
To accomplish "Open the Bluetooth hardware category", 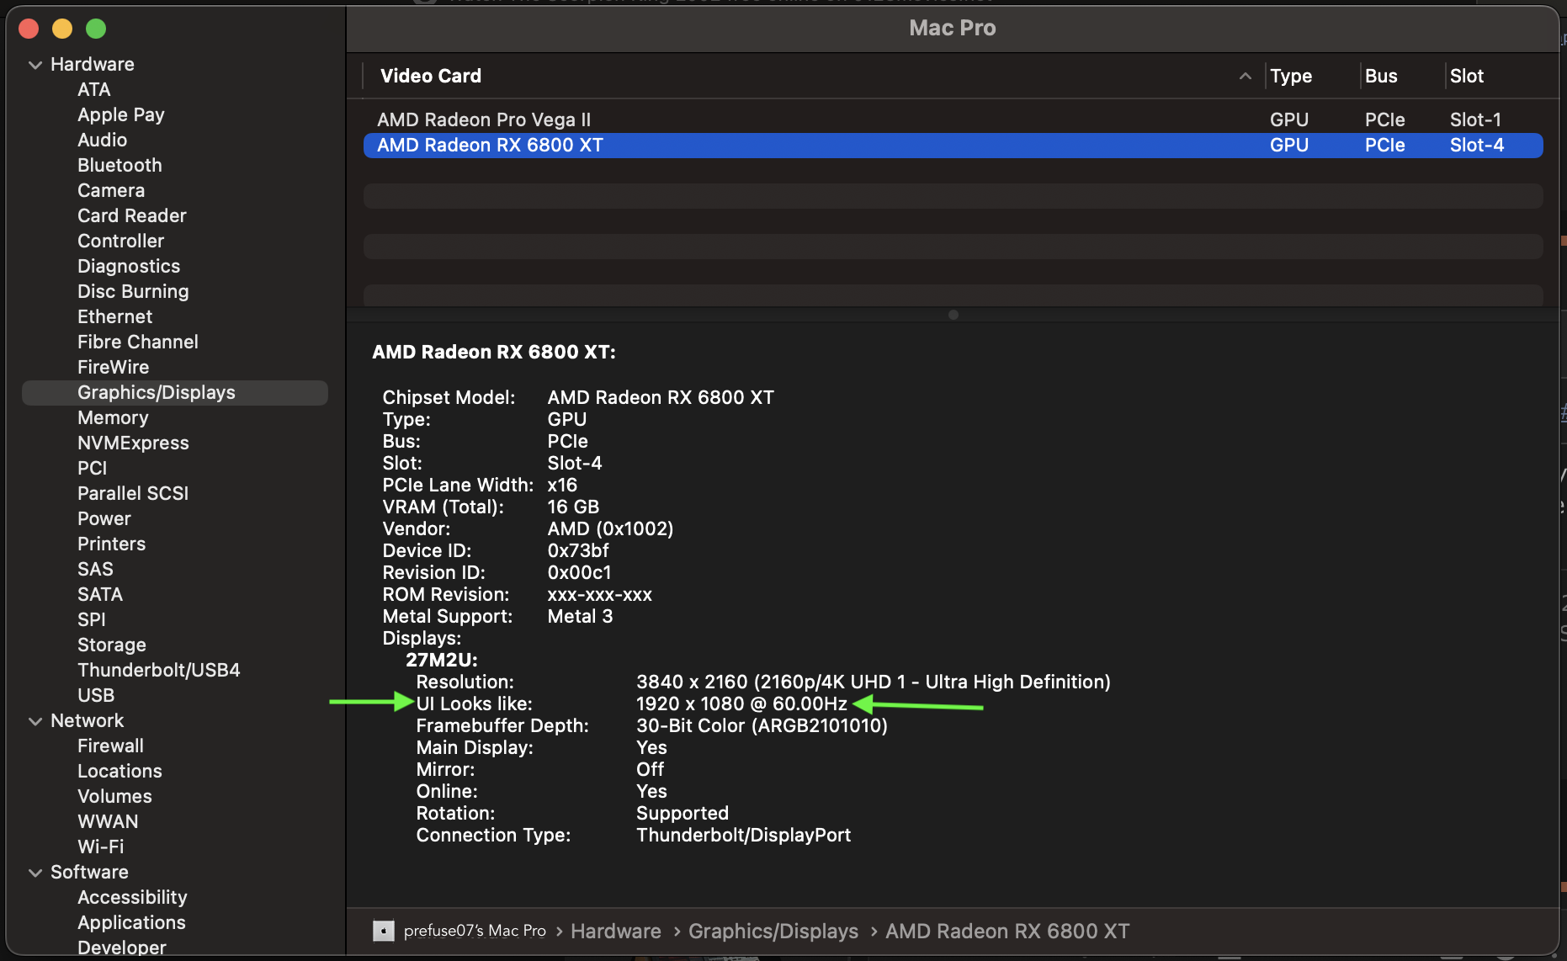I will point(120,165).
